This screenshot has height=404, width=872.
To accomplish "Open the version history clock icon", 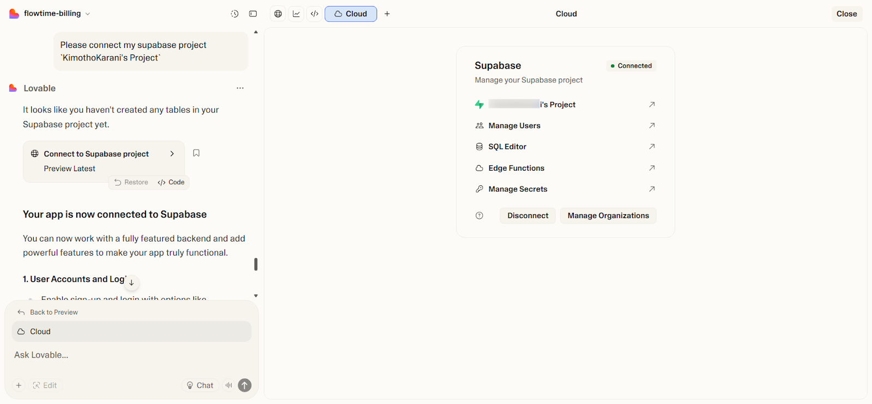I will coord(234,14).
